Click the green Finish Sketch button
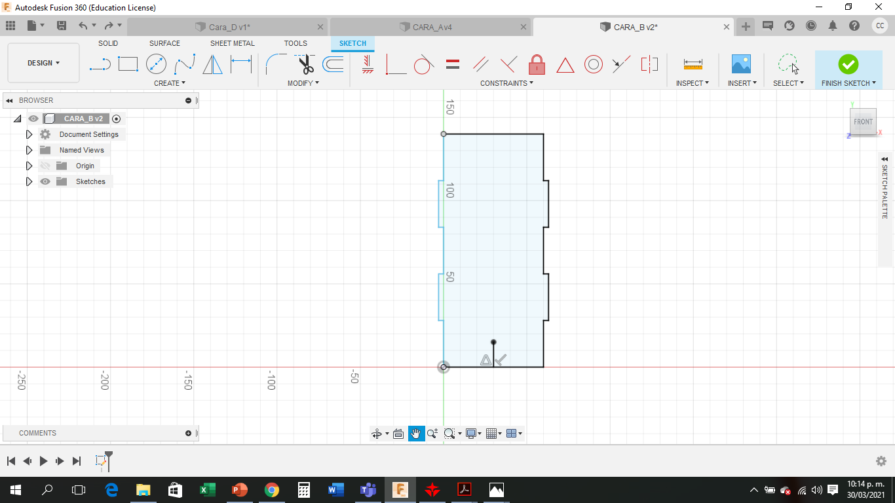Image resolution: width=895 pixels, height=503 pixels. [x=848, y=64]
